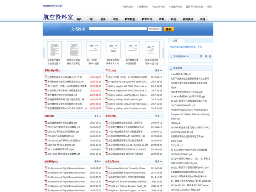
Task: Click the document icon next to 文档阅读TOP10
Action: click(171, 57)
